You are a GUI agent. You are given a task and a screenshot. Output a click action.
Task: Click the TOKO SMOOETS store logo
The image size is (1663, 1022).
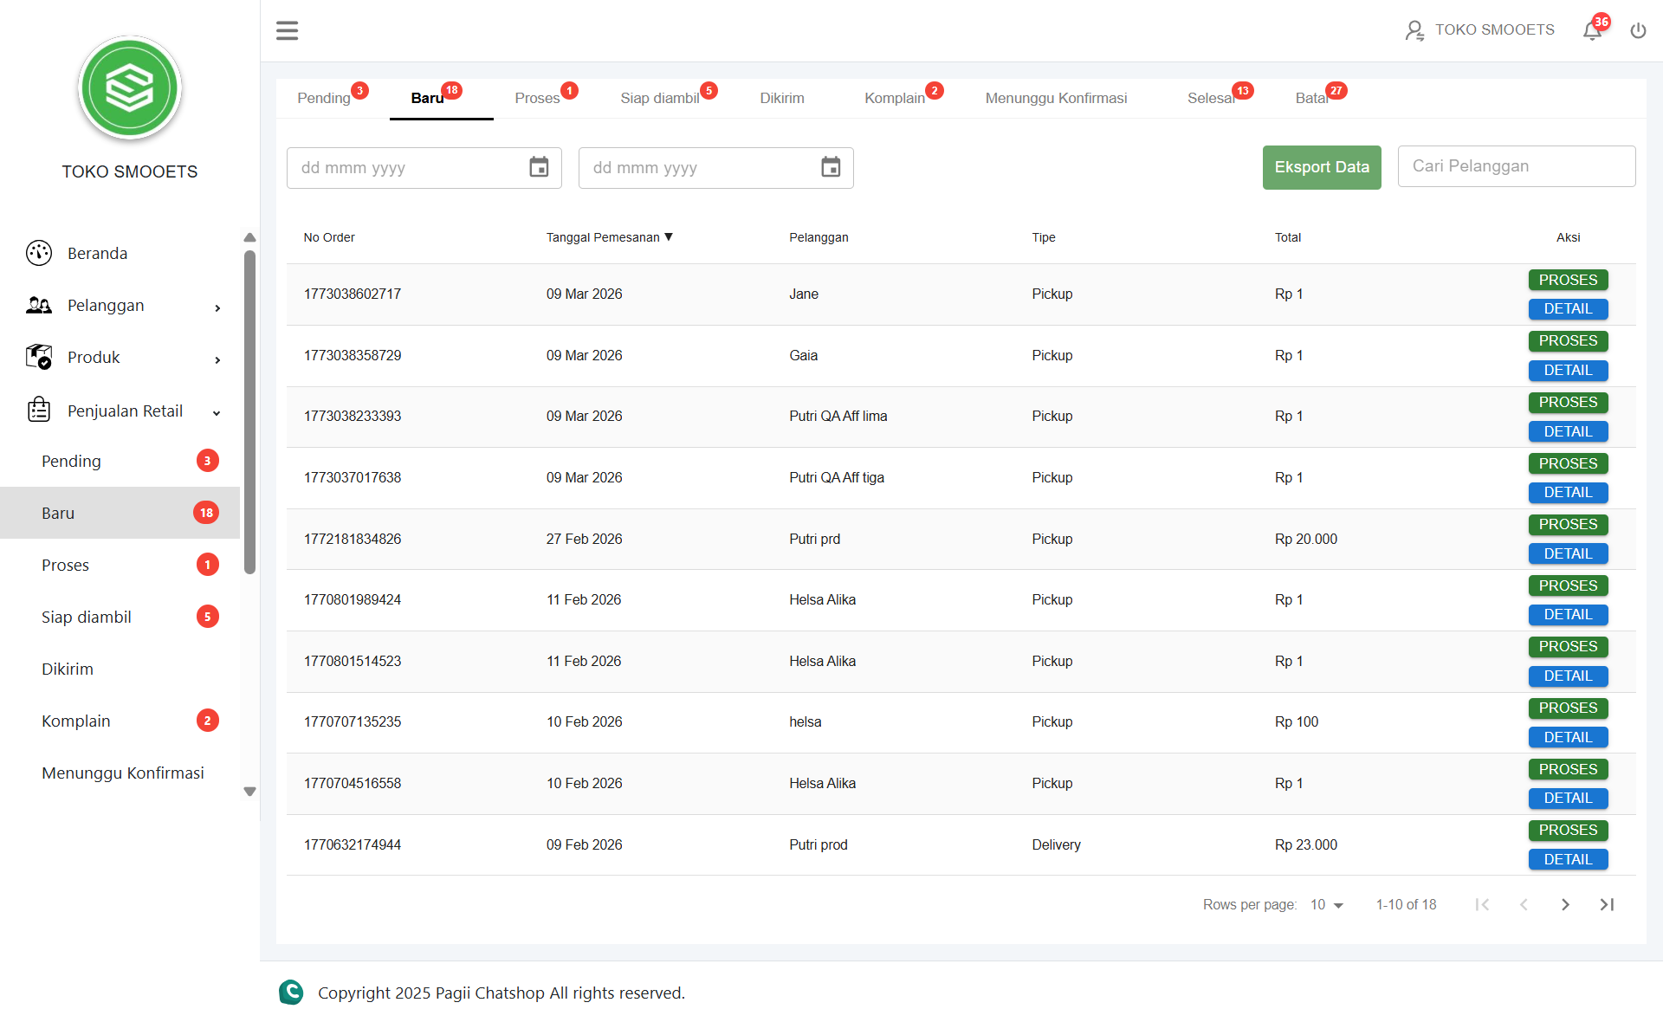click(130, 88)
